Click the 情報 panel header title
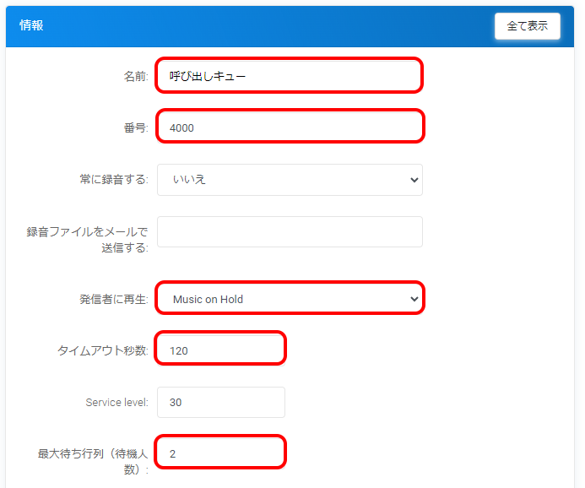This screenshot has height=488, width=585. point(31,25)
